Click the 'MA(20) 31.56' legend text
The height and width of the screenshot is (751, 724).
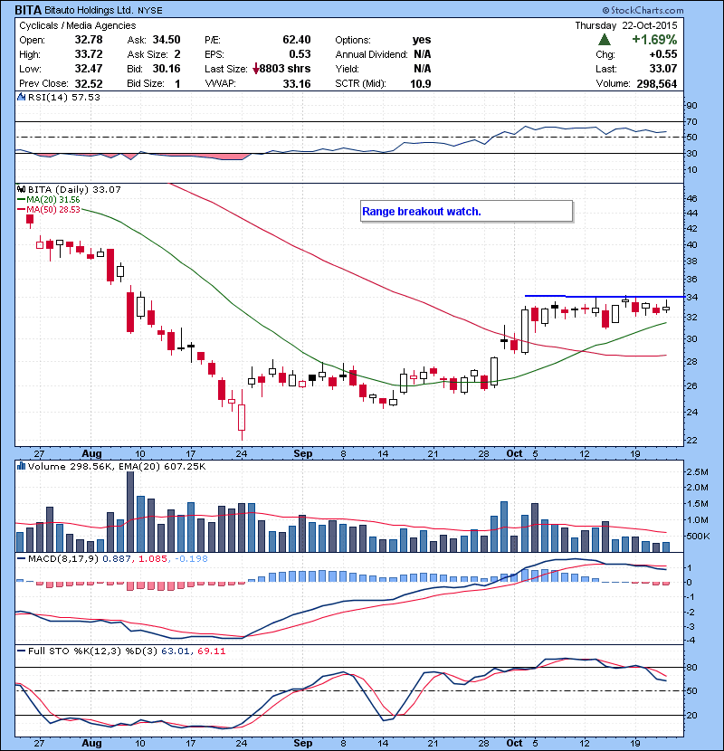pyautogui.click(x=53, y=199)
